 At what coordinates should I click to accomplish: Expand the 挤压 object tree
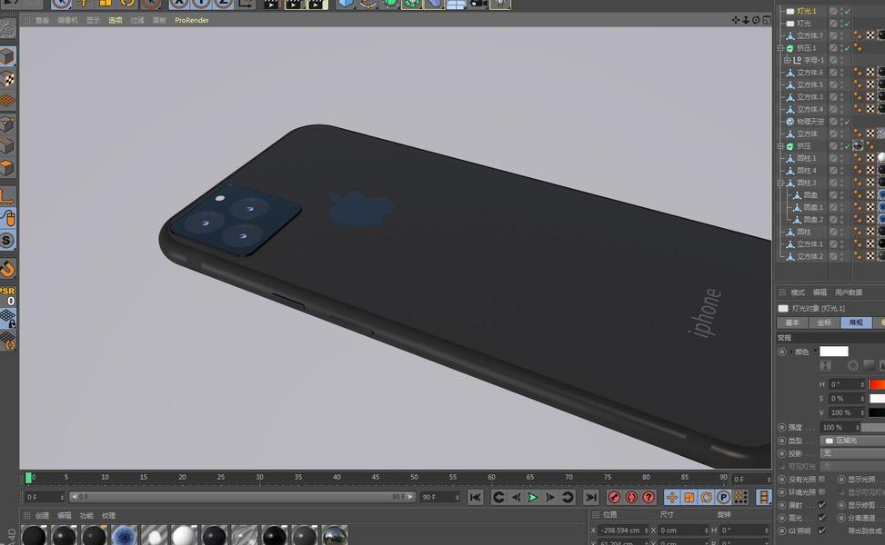tap(781, 146)
